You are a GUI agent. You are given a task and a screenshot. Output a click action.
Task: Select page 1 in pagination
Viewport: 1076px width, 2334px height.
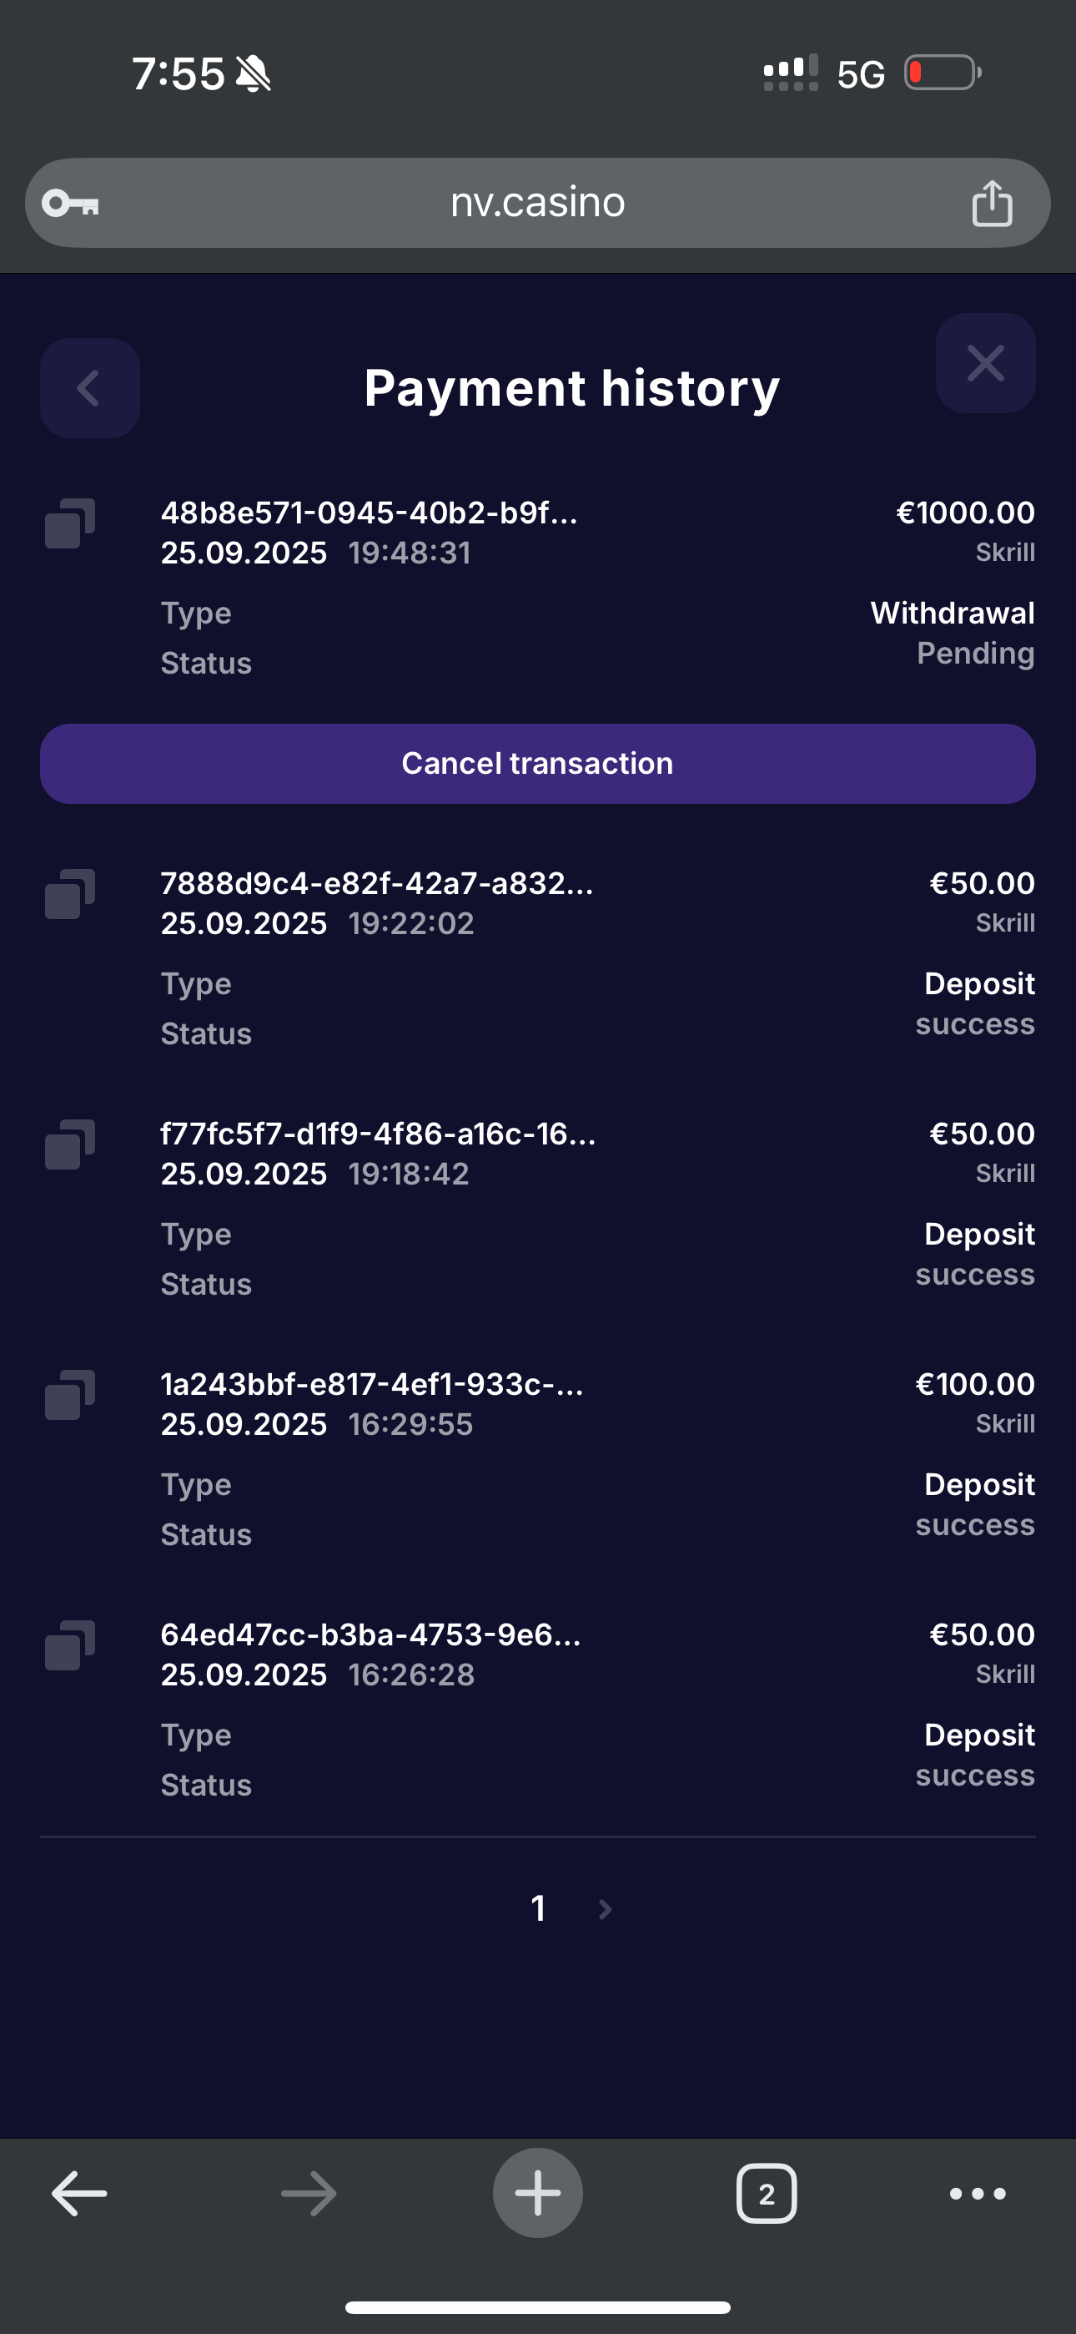coord(538,1909)
